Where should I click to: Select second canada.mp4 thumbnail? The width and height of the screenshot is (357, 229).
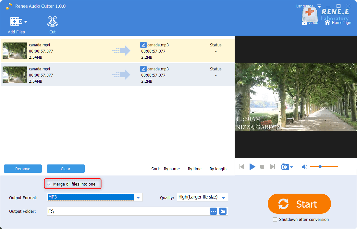coord(15,74)
